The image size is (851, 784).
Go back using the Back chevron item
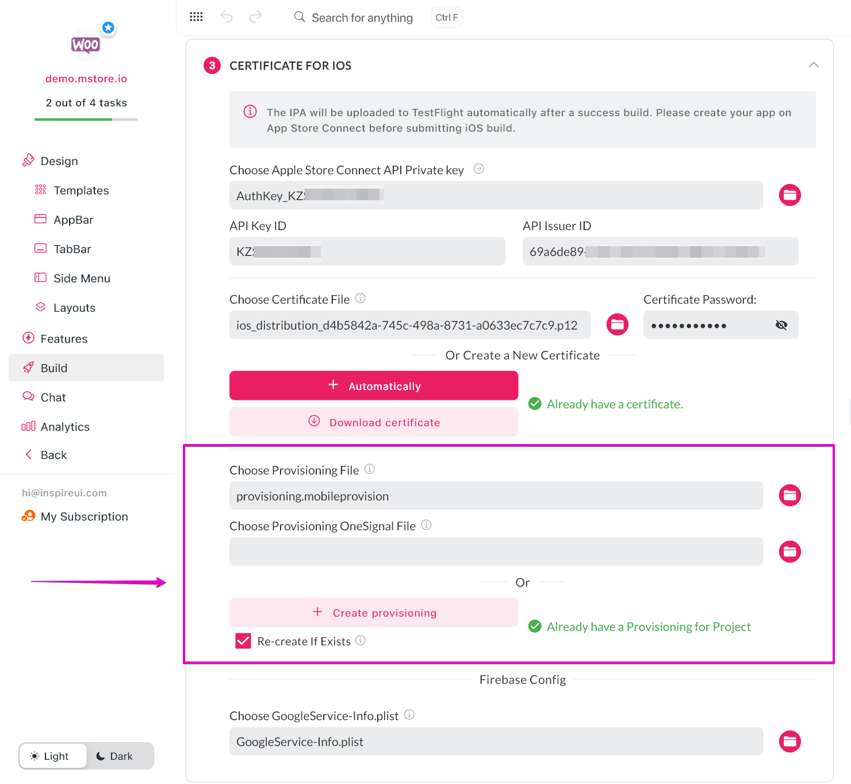click(53, 455)
